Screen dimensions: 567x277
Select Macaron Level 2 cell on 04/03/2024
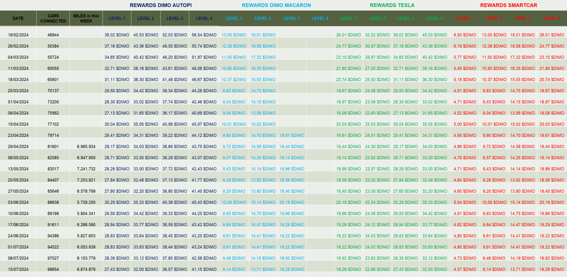coord(263,57)
